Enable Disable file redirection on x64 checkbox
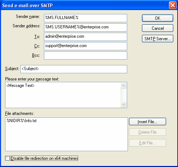The width and height of the screenshot is (178, 167). tap(7, 158)
